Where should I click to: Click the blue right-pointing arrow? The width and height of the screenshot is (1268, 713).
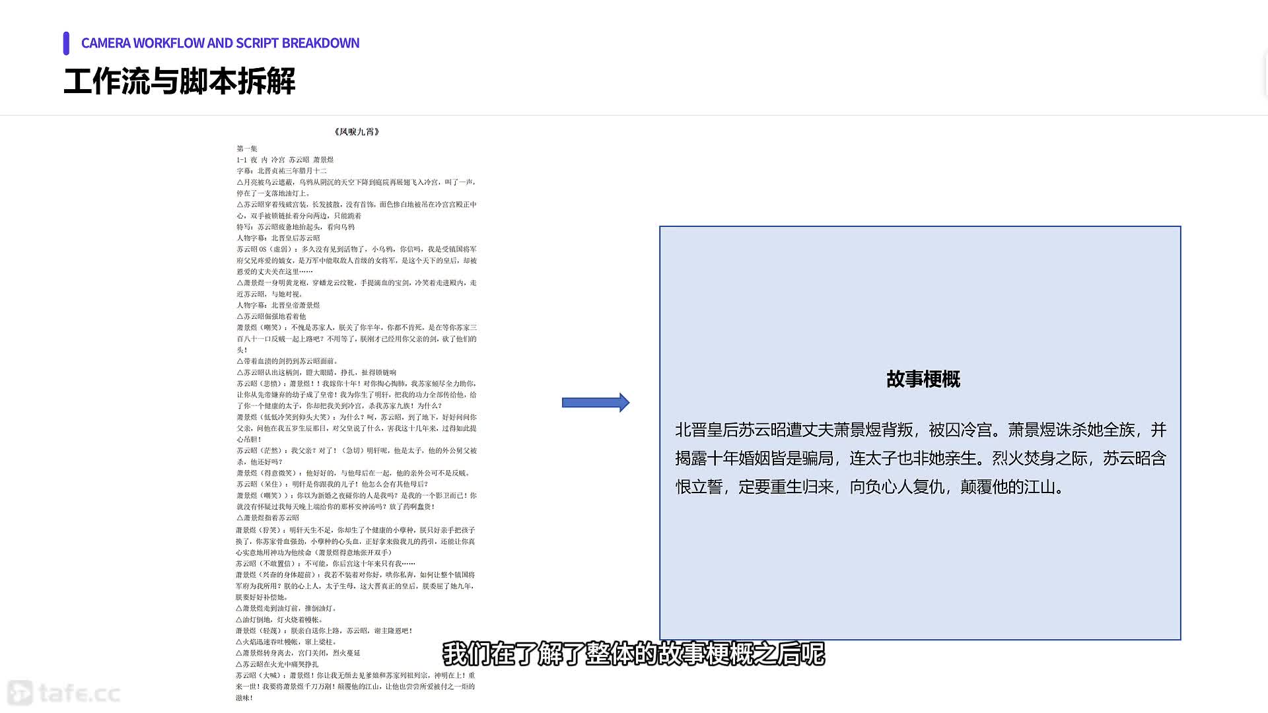[x=595, y=403]
